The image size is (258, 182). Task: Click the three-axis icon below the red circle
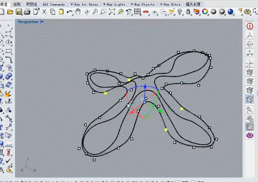pos(250,35)
